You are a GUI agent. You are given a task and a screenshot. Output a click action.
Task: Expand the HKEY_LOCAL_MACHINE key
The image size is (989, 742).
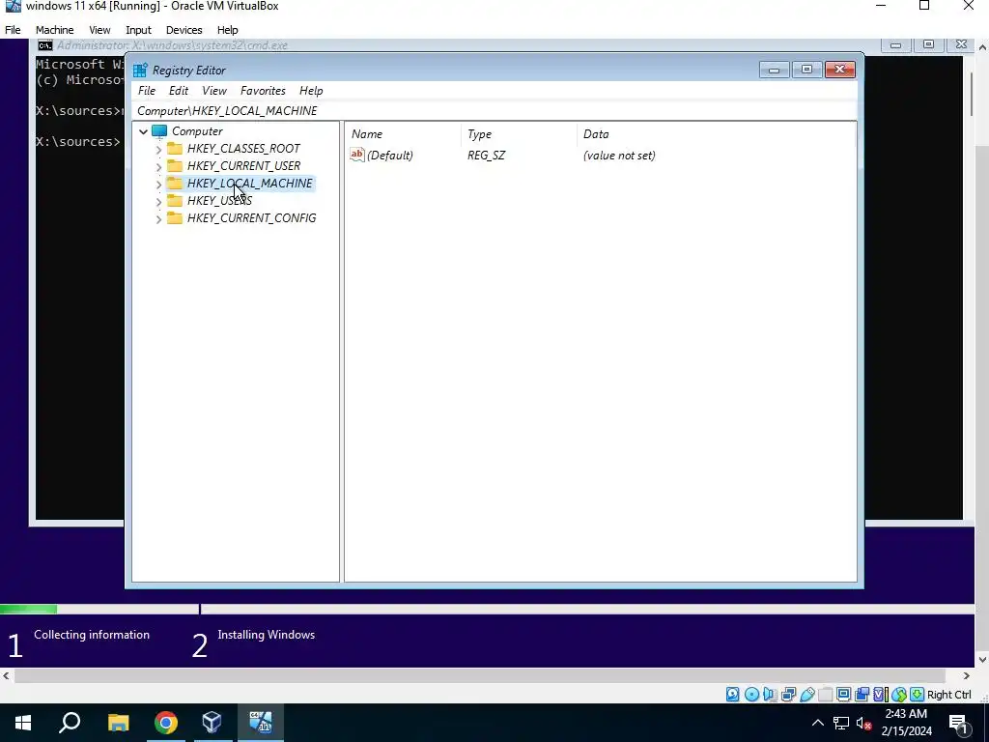click(159, 185)
